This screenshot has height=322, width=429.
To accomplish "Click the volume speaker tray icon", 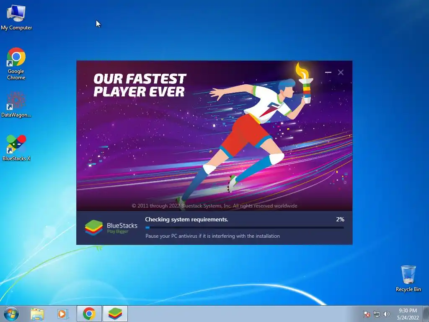I will point(386,314).
